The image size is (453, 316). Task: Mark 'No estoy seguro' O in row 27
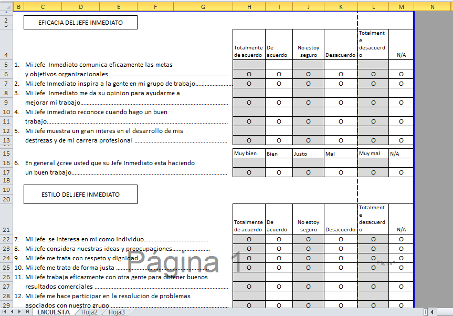click(309, 287)
